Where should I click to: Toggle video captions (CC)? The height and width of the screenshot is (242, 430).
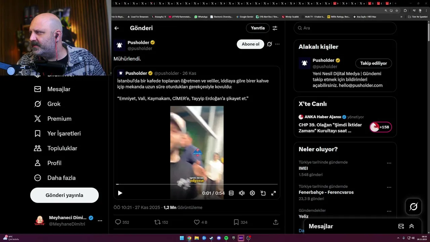(231, 193)
